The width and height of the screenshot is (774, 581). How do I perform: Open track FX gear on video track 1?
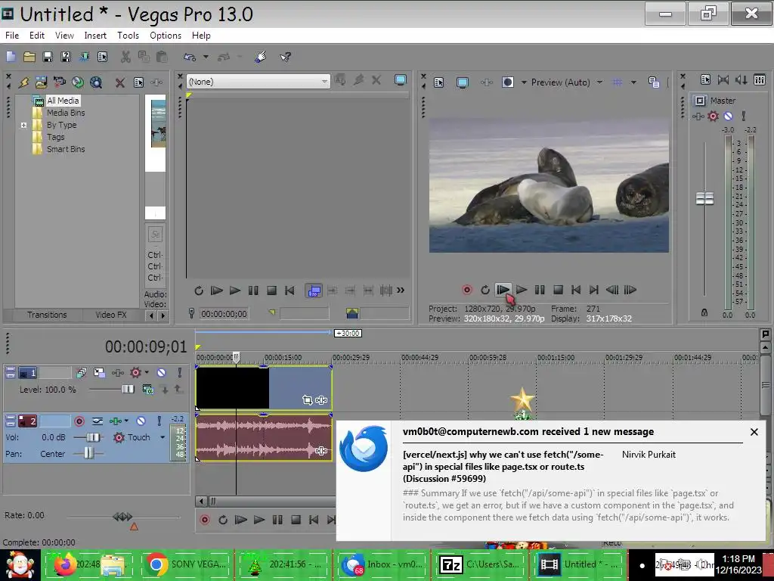(x=135, y=372)
